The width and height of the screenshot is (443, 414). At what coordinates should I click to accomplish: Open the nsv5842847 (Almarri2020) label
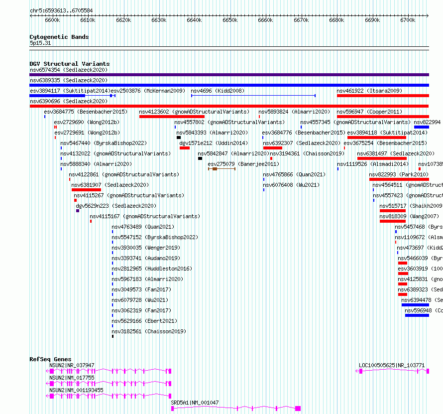233,153
